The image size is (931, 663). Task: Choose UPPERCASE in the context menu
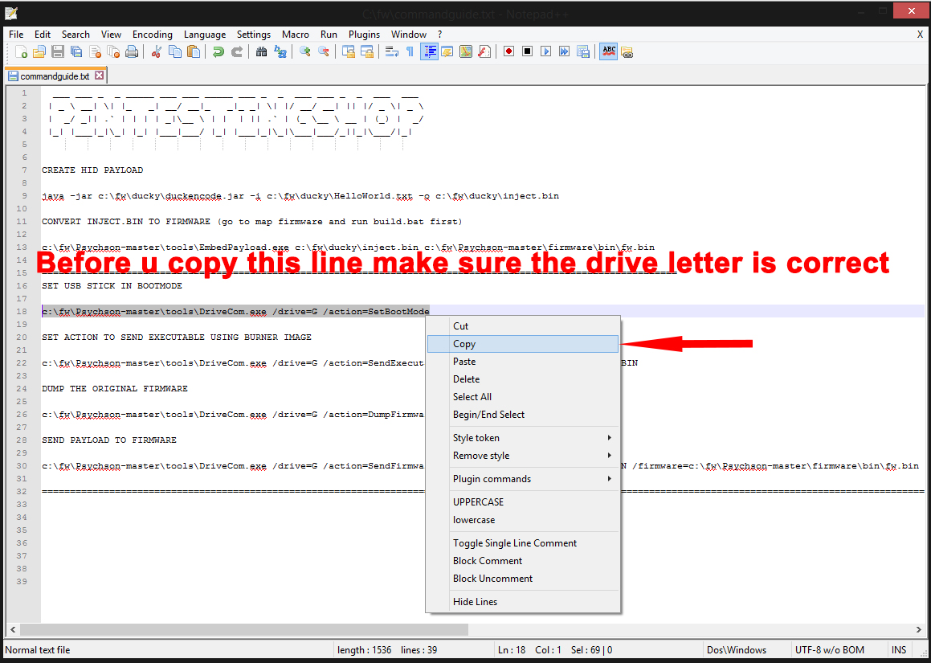(523, 502)
